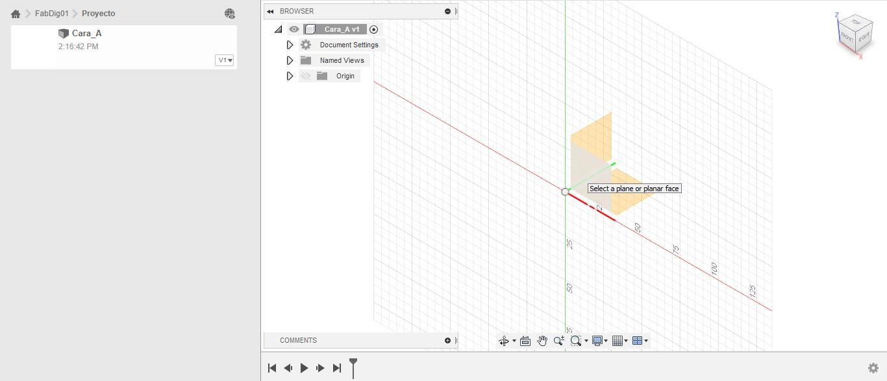Select the Named Views tree item

click(x=342, y=60)
